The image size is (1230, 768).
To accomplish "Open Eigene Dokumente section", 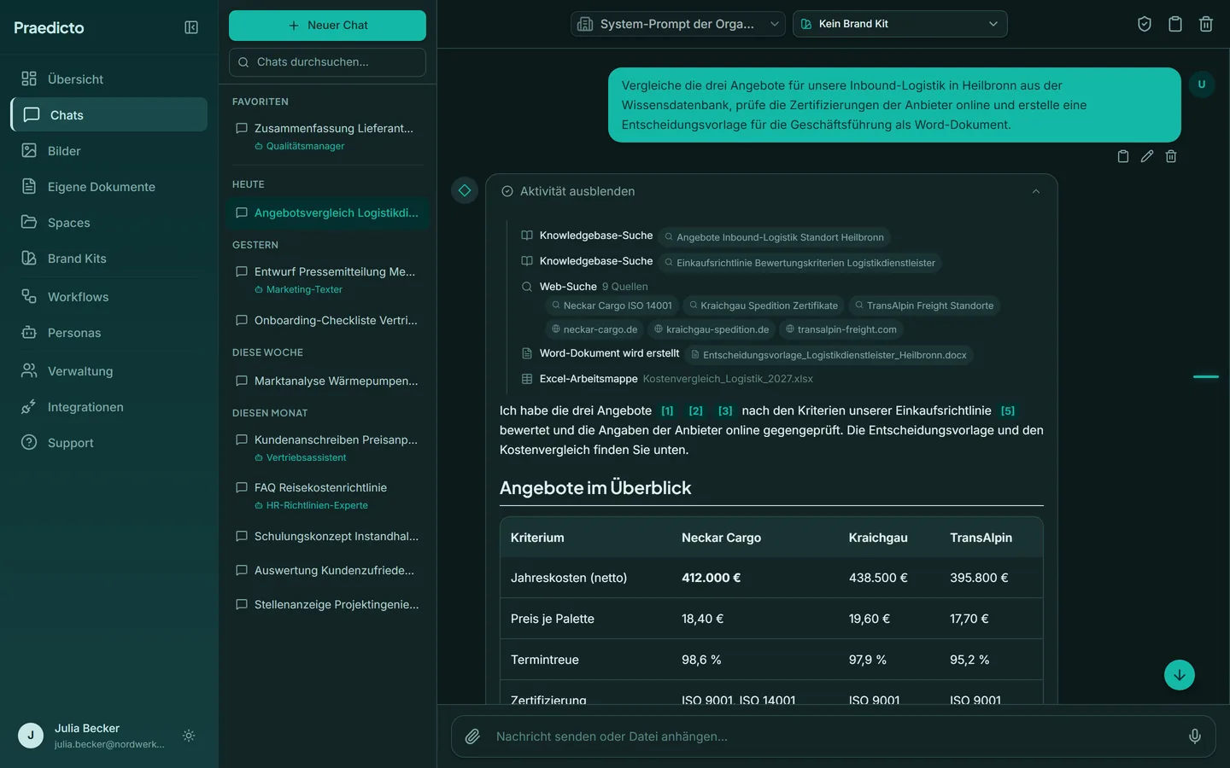I will pyautogui.click(x=108, y=187).
